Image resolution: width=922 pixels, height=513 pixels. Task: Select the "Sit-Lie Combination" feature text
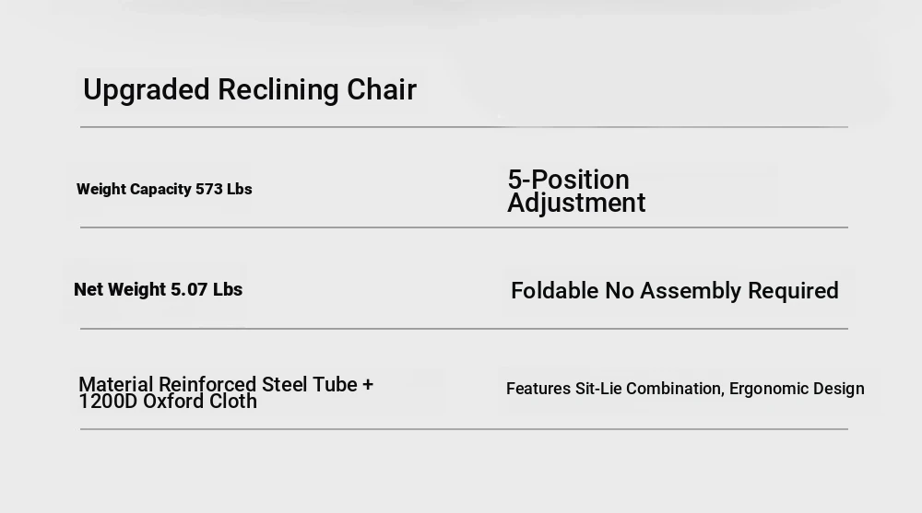point(648,389)
